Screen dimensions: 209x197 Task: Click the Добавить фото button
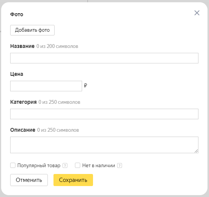click(x=32, y=30)
